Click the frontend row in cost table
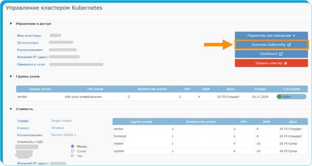Viewport: 312px width, 166px height. click(x=210, y=136)
